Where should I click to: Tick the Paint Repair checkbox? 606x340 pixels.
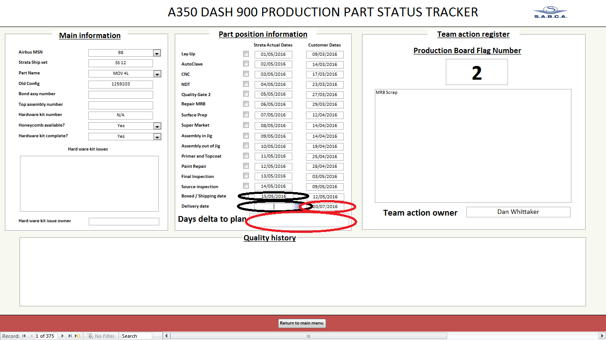point(246,166)
